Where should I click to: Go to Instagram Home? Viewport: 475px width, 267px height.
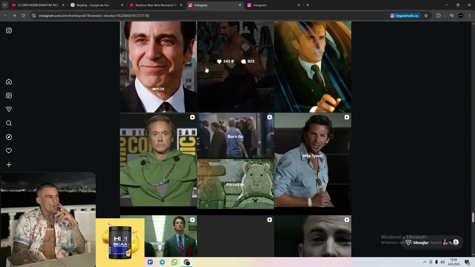(9, 82)
